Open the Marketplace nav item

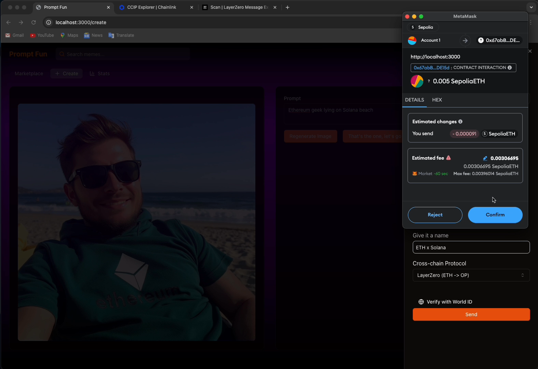pyautogui.click(x=29, y=73)
